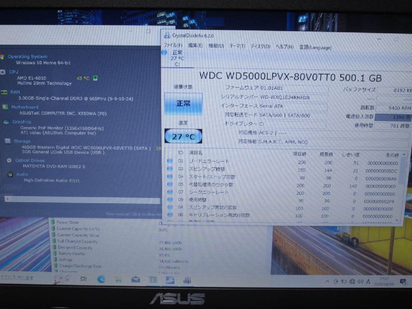Click the WDC WD5000LPVX-80V0TT0 500.1 GB drive title

coord(290,77)
